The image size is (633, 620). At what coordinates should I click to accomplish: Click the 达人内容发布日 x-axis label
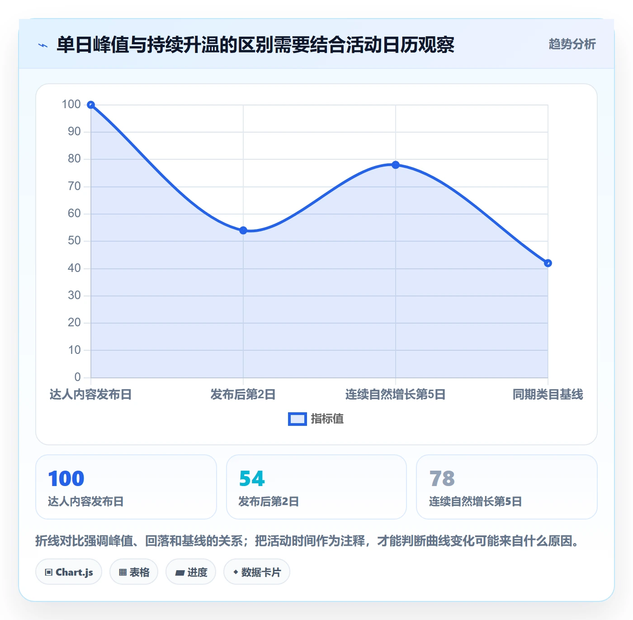(91, 394)
